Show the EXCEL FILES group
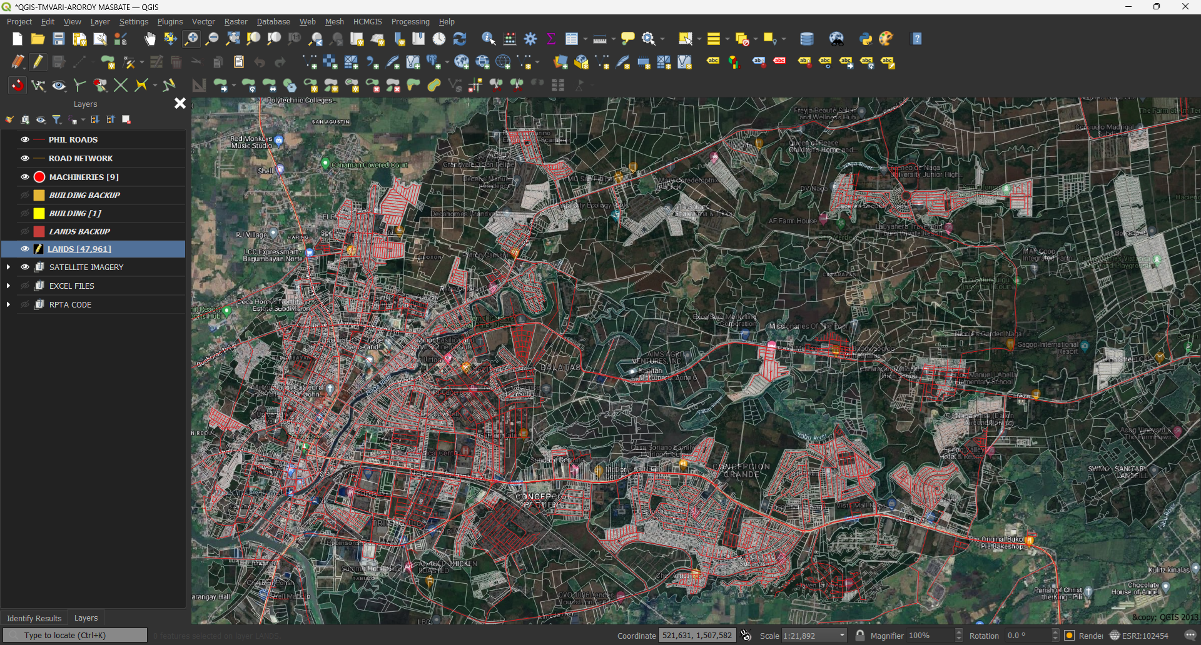 (25, 286)
